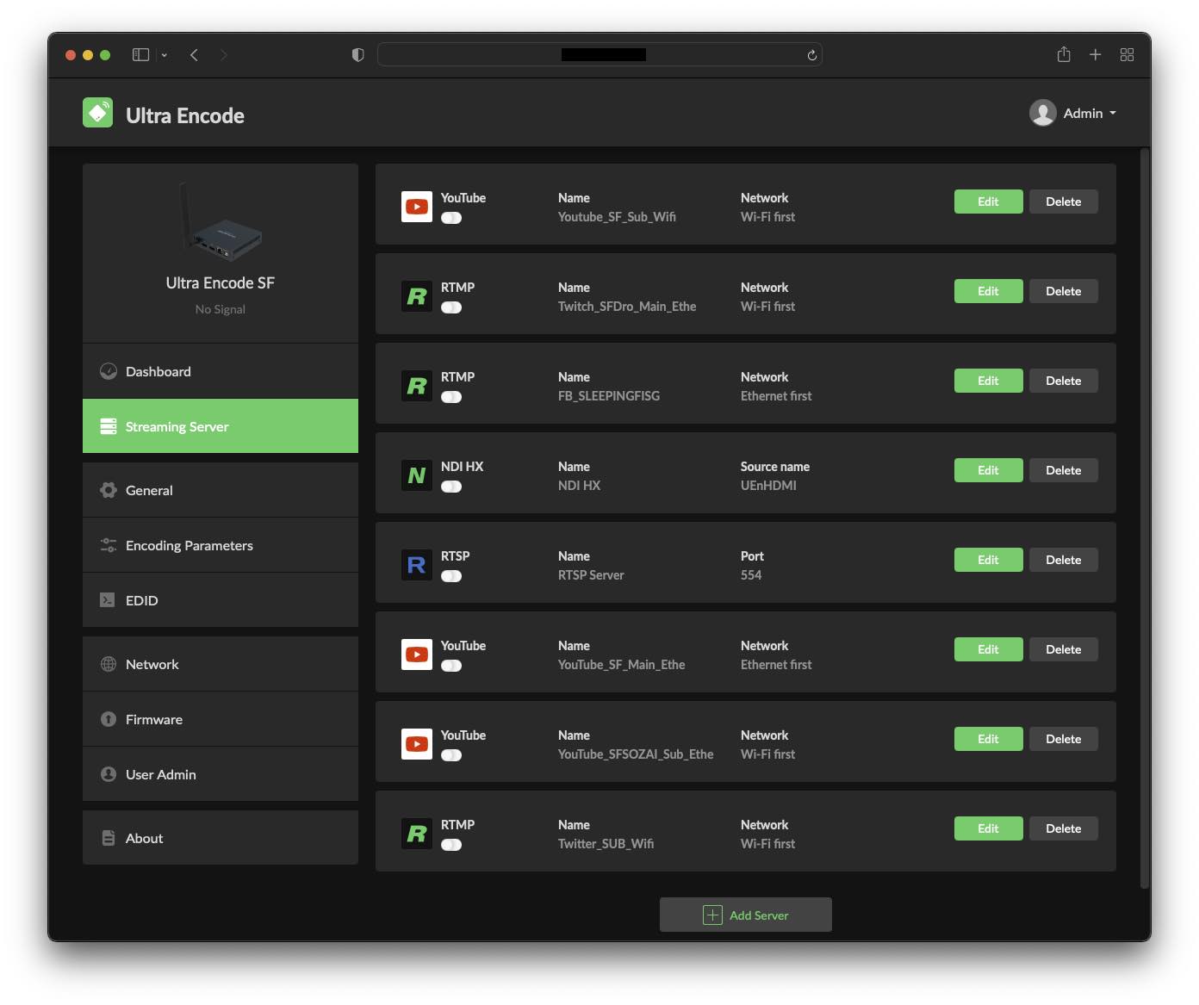Edit the YouTube_SFSOZAI_Sub_Ethe server

(x=988, y=739)
